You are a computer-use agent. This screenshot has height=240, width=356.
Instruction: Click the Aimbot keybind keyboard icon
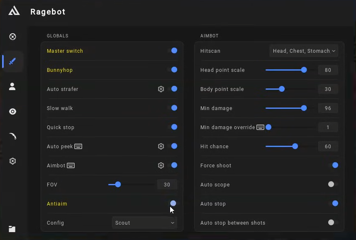71,165
